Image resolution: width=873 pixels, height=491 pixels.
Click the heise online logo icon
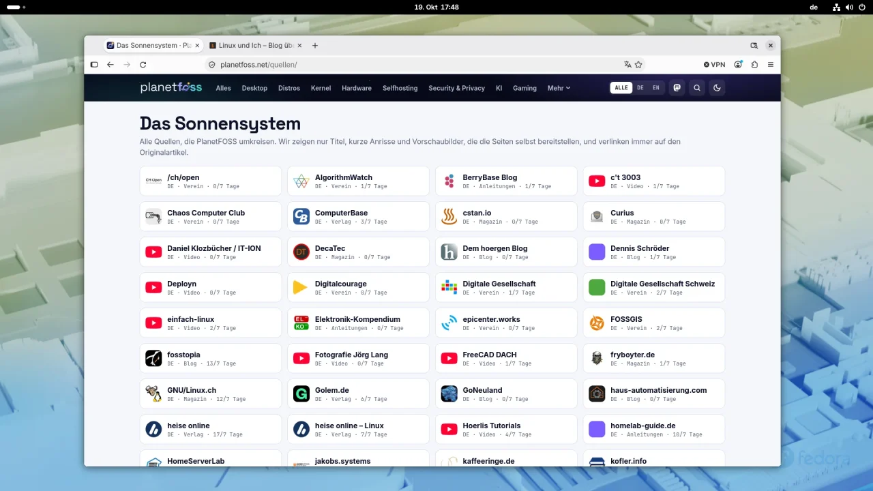(x=153, y=430)
